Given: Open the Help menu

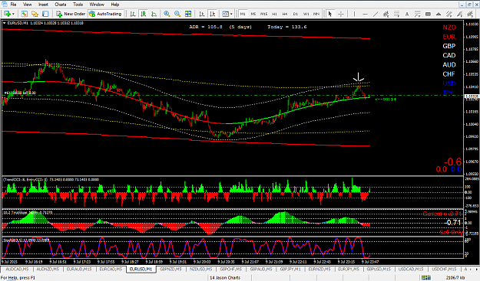Looking at the screenshot, I should (115, 5).
